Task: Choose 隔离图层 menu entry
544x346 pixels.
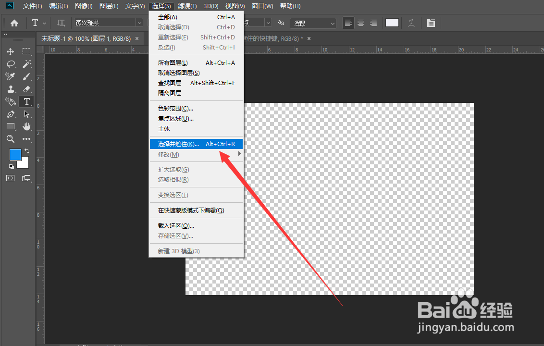Action: (196, 93)
